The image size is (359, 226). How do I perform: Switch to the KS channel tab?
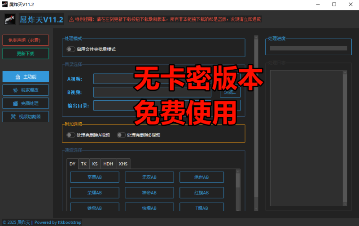pos(95,164)
